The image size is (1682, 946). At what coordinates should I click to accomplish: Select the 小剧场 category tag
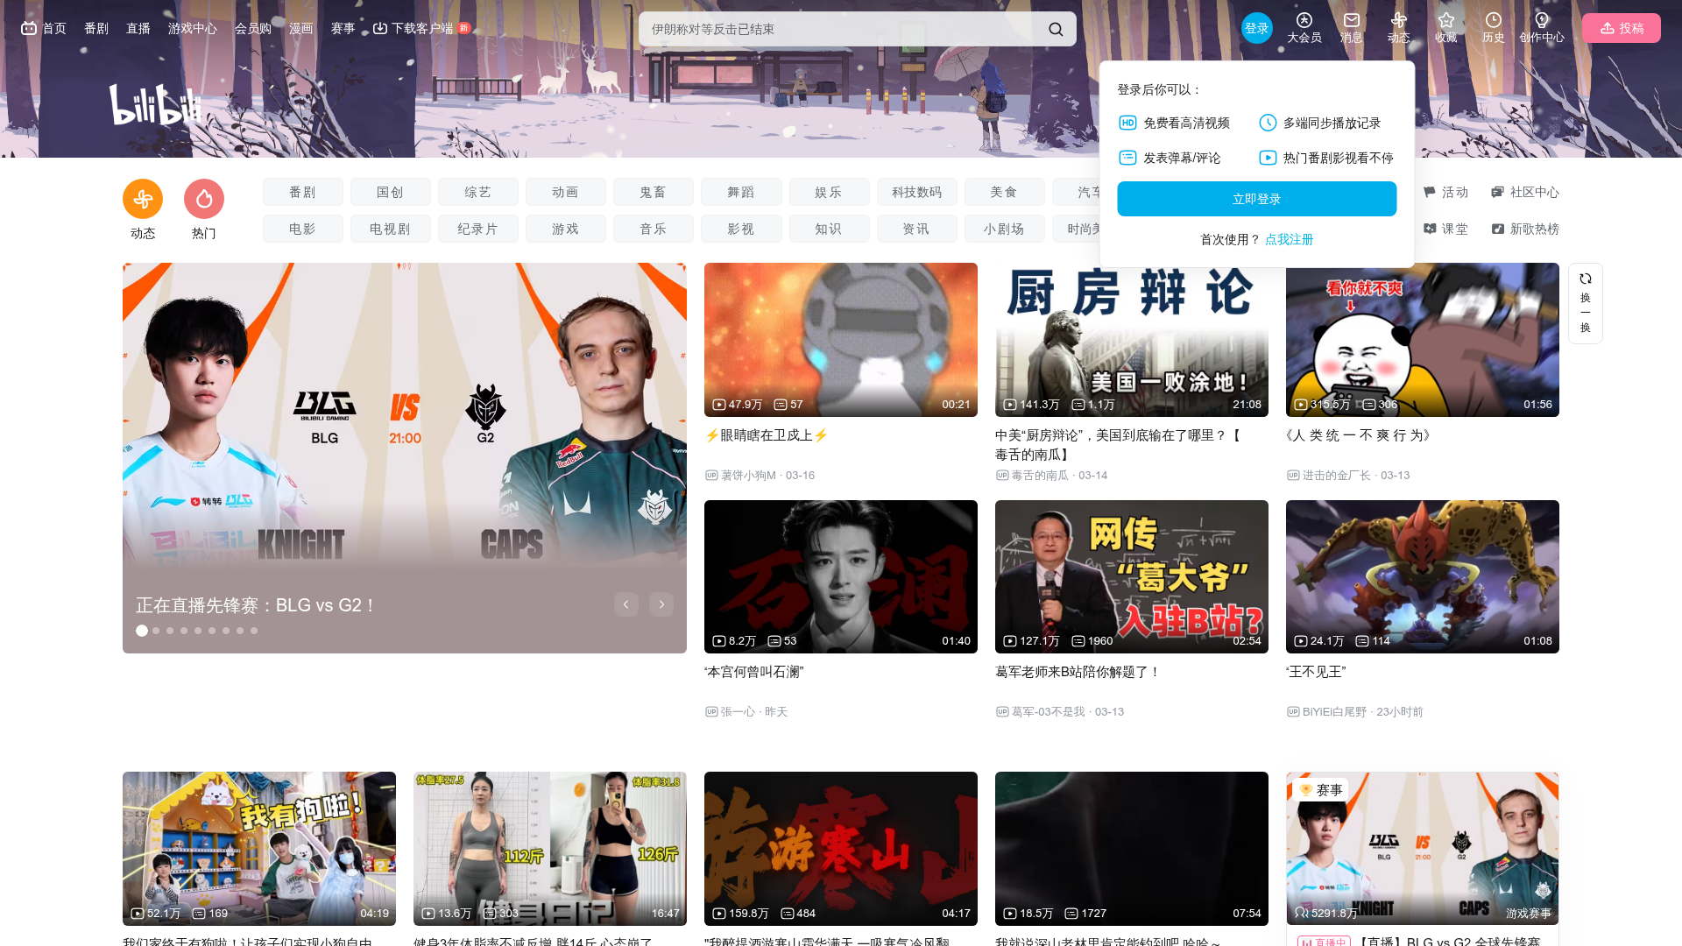pos(1005,229)
